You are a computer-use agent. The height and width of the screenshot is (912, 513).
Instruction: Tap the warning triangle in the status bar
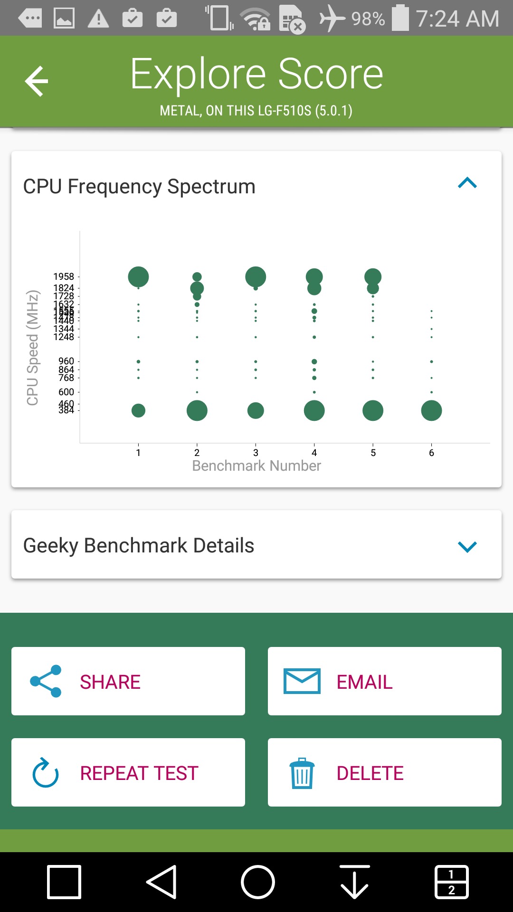pos(98,19)
